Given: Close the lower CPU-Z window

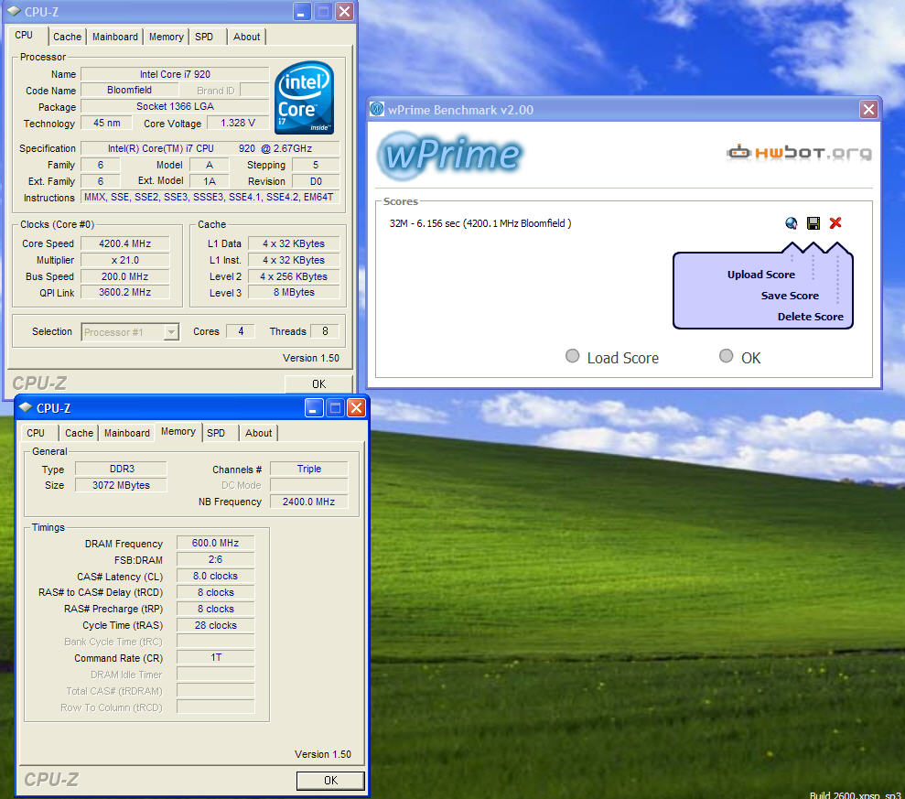Looking at the screenshot, I should click(357, 408).
